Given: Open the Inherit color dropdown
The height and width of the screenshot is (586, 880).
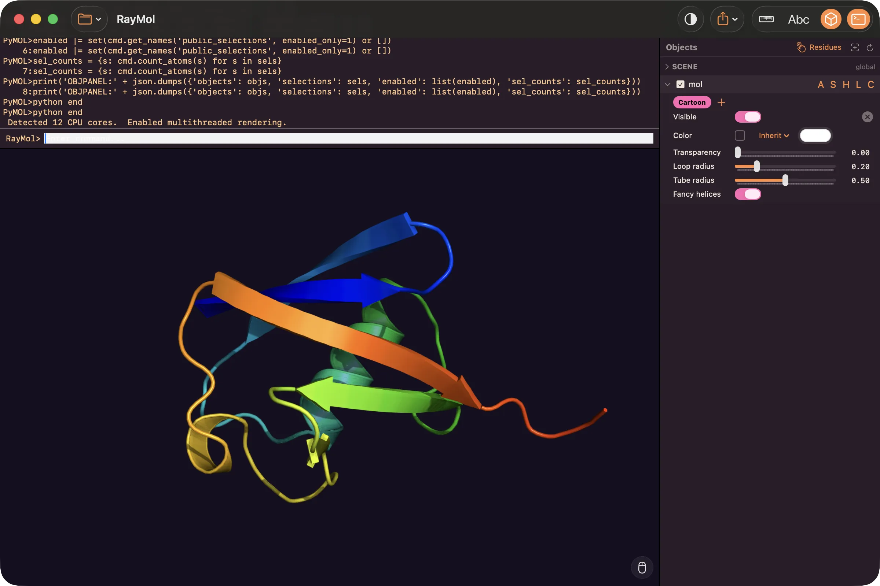Looking at the screenshot, I should pos(774,135).
